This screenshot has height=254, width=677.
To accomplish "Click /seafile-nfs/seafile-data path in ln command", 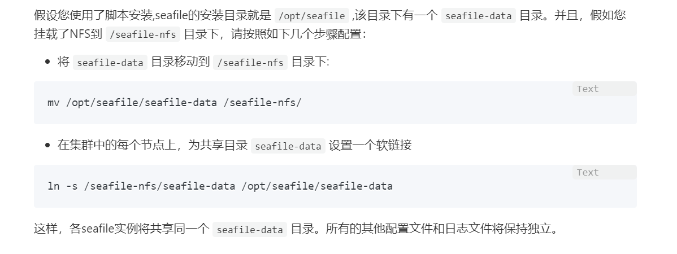I will (x=159, y=186).
